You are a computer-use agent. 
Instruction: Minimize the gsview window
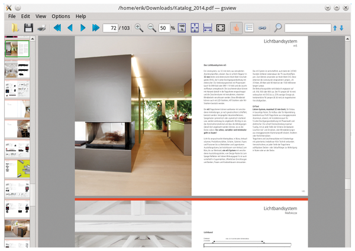pyautogui.click(x=328, y=8)
